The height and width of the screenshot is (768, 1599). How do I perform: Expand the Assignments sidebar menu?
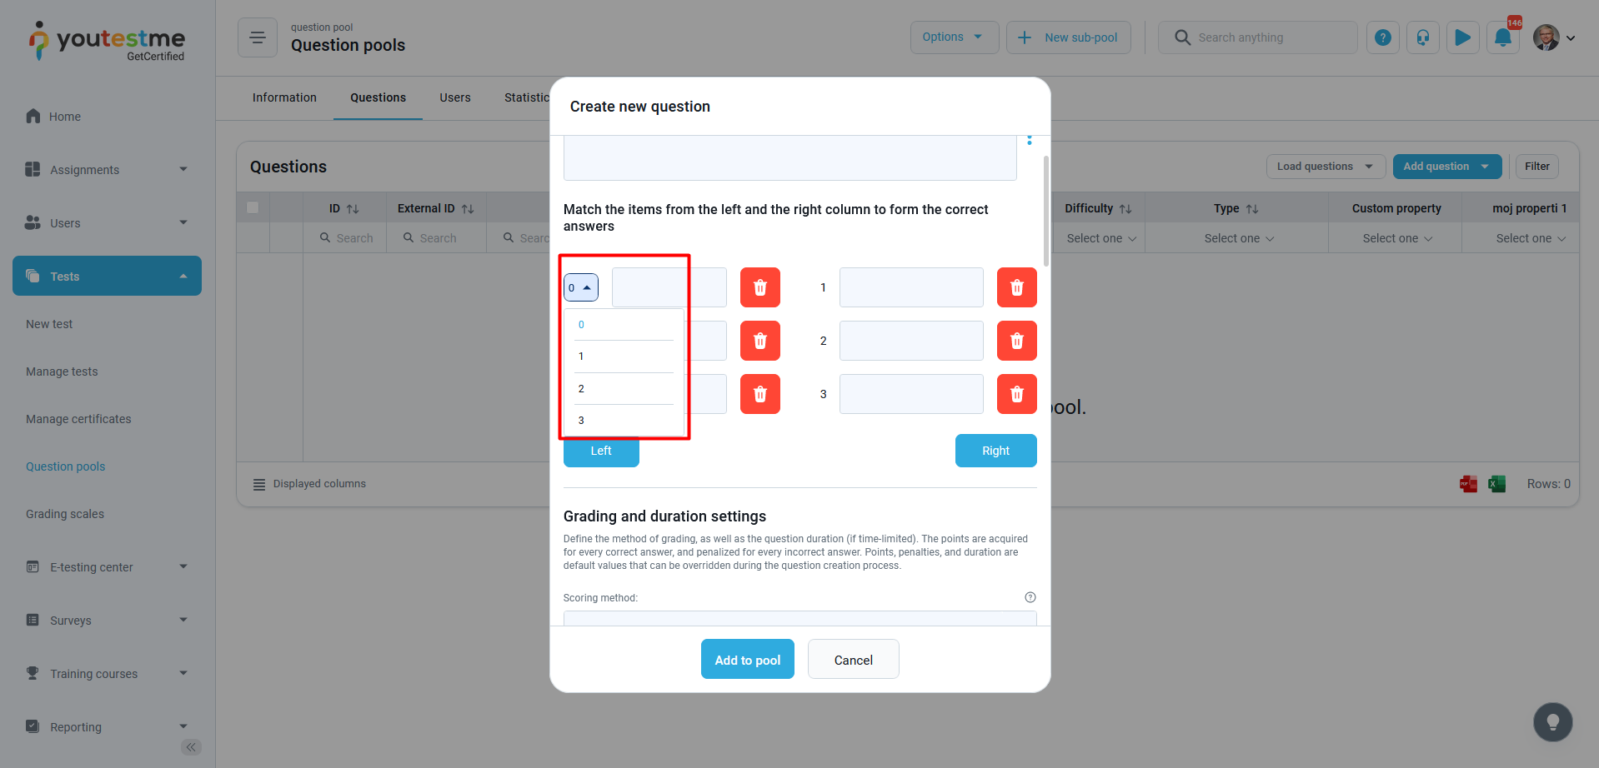coord(107,170)
